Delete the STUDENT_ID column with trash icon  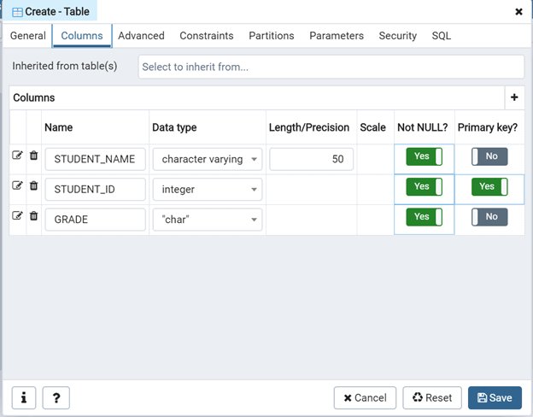point(34,185)
